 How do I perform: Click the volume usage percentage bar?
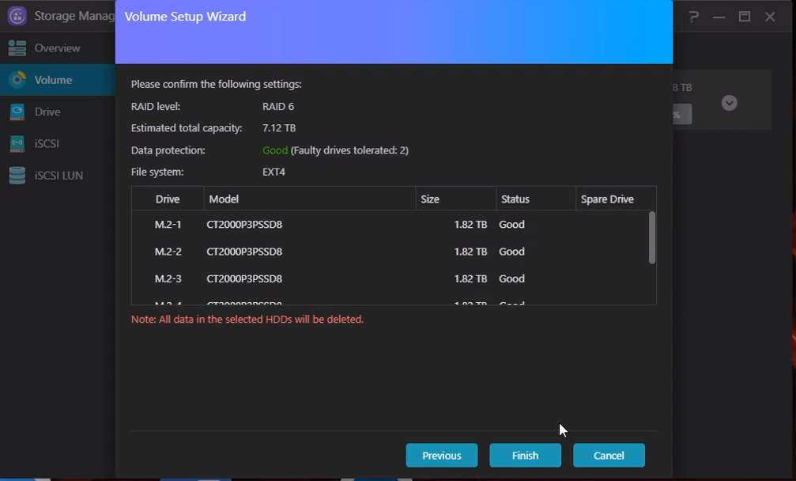point(680,114)
